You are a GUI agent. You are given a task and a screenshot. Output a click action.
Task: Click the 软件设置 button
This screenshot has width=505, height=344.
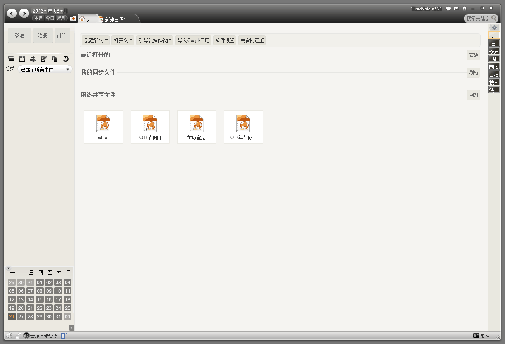click(225, 40)
